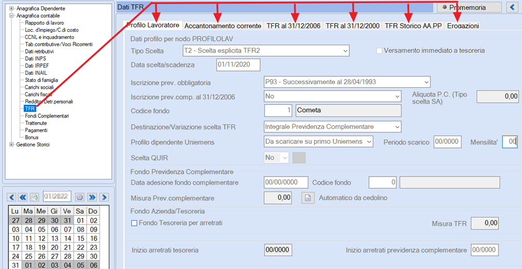This screenshot has height=269, width=522.
Task: Click Codice fondo field containing 0
Action: 383,183
